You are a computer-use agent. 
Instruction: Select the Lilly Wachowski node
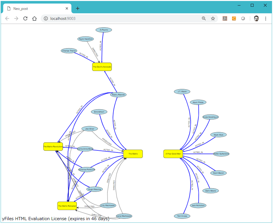click(108, 205)
